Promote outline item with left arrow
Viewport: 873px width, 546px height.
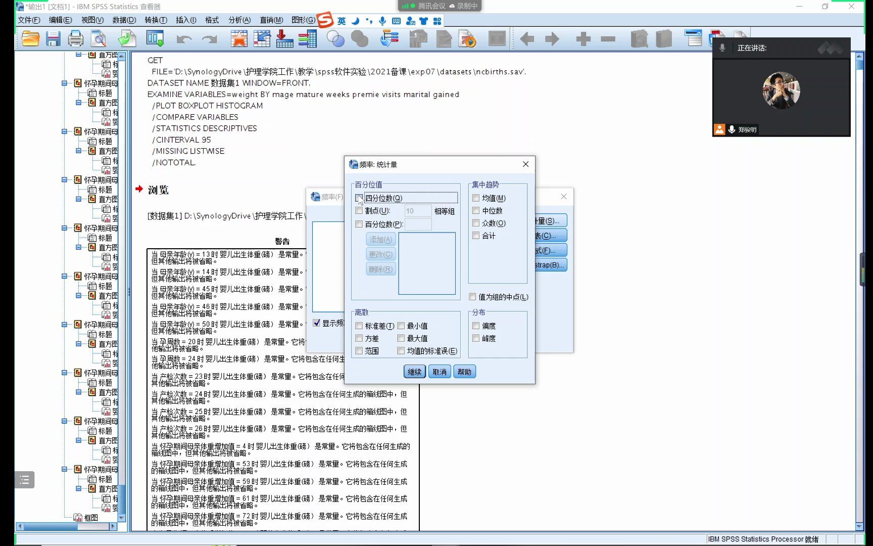click(x=527, y=39)
